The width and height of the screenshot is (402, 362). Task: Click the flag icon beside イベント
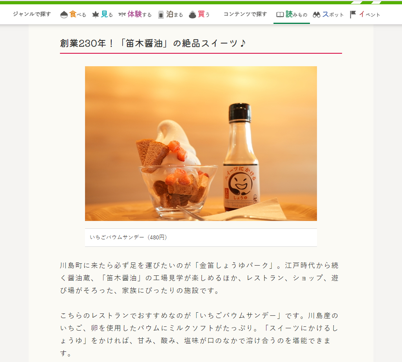coord(353,14)
